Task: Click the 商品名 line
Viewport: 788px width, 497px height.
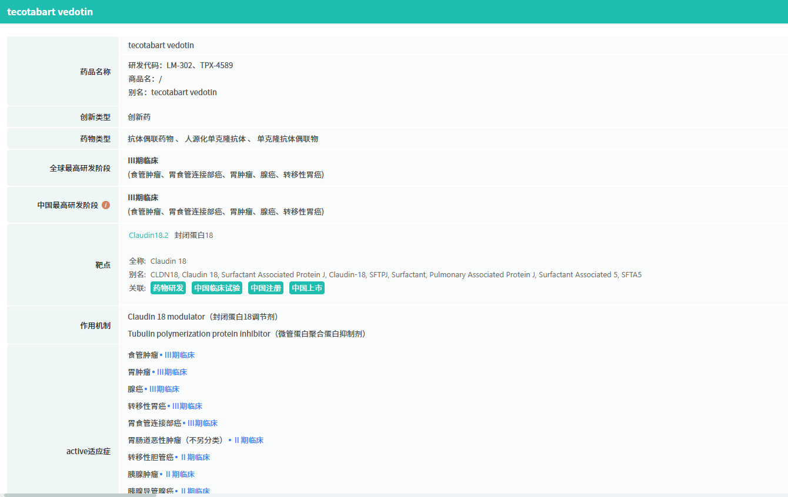Action: click(x=145, y=79)
